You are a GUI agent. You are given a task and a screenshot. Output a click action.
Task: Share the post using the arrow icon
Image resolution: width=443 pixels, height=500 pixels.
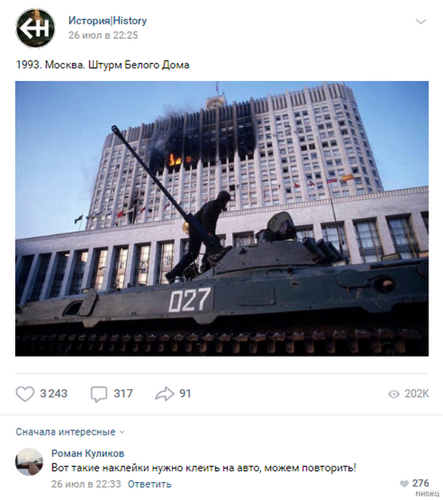165,394
